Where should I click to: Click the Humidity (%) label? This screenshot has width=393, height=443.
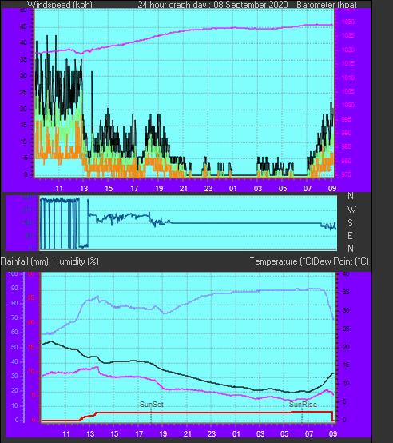coord(76,261)
